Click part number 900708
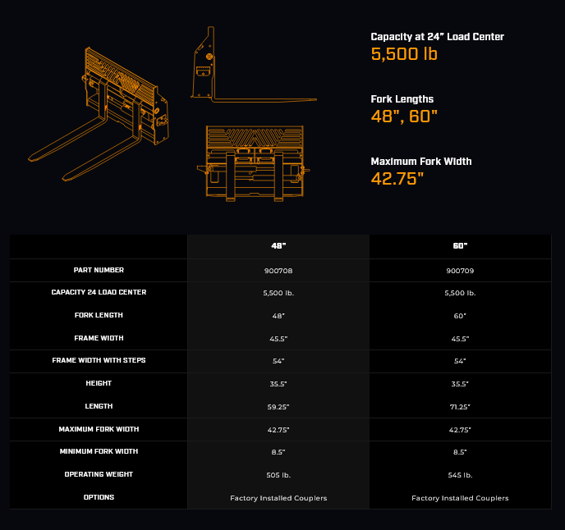This screenshot has height=530, width=565. pyautogui.click(x=278, y=270)
